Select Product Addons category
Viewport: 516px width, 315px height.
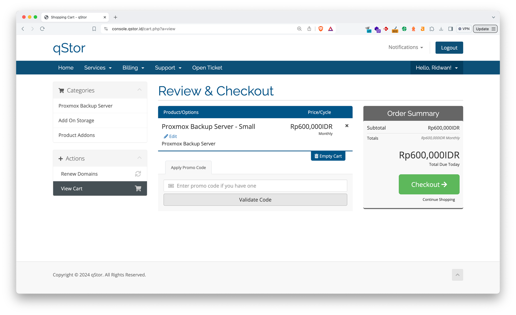click(x=100, y=135)
